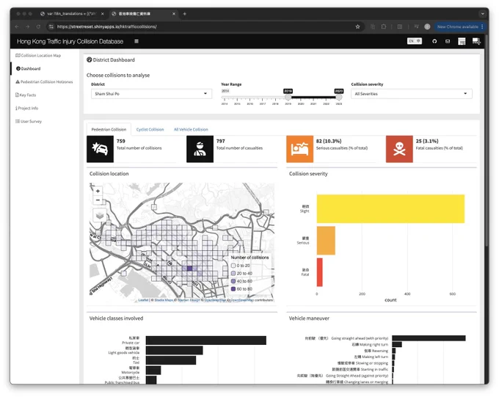Screen dimensions: 499x397
Task: Click the Private car bar in vehicle classes
Action: tap(206, 340)
